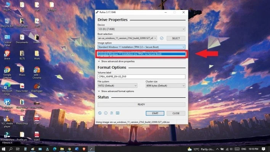Select VLC media player shortcut
270x152 pixels.
(x=7, y=121)
